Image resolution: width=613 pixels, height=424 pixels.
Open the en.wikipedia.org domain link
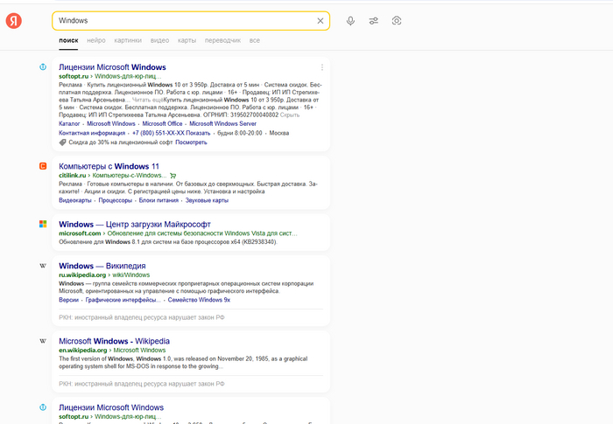pos(83,351)
